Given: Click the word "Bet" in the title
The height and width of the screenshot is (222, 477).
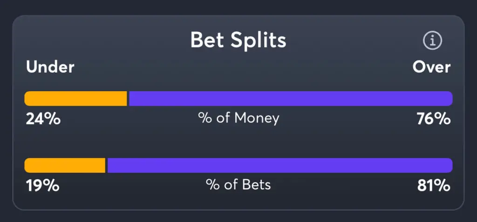Looking at the screenshot, I should click(x=207, y=41).
